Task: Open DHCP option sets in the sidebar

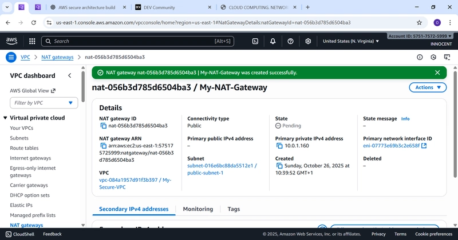Action: click(x=30, y=195)
